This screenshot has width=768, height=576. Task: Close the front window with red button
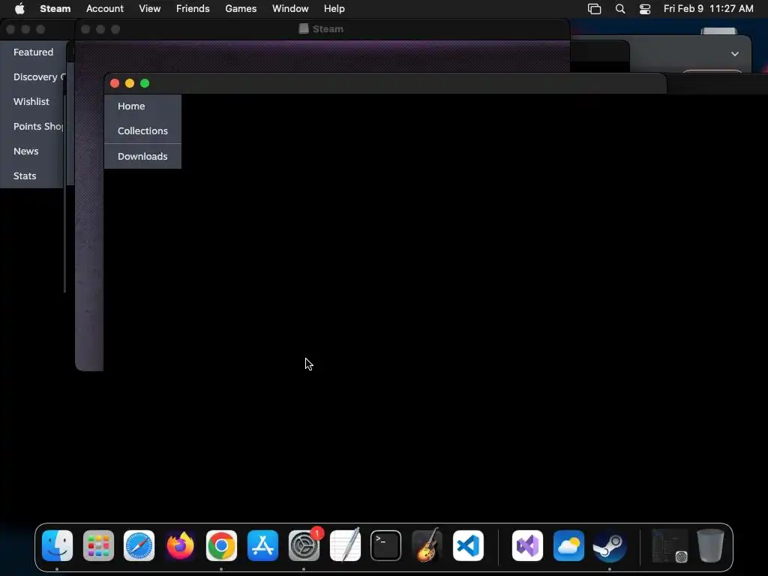[115, 83]
